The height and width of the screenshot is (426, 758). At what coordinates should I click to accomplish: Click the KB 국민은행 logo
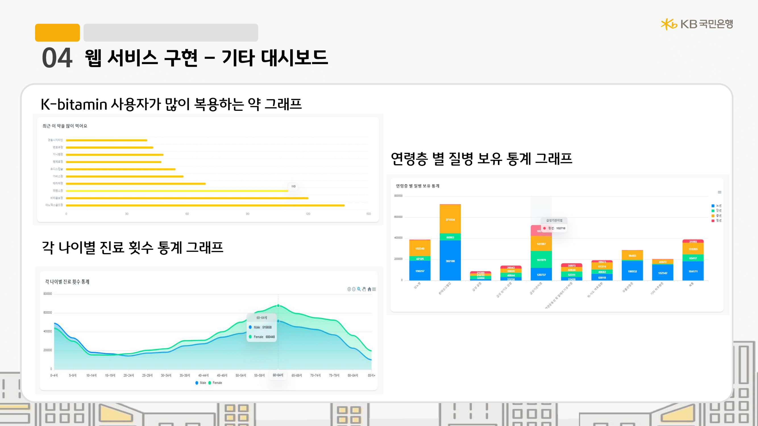[x=697, y=24]
